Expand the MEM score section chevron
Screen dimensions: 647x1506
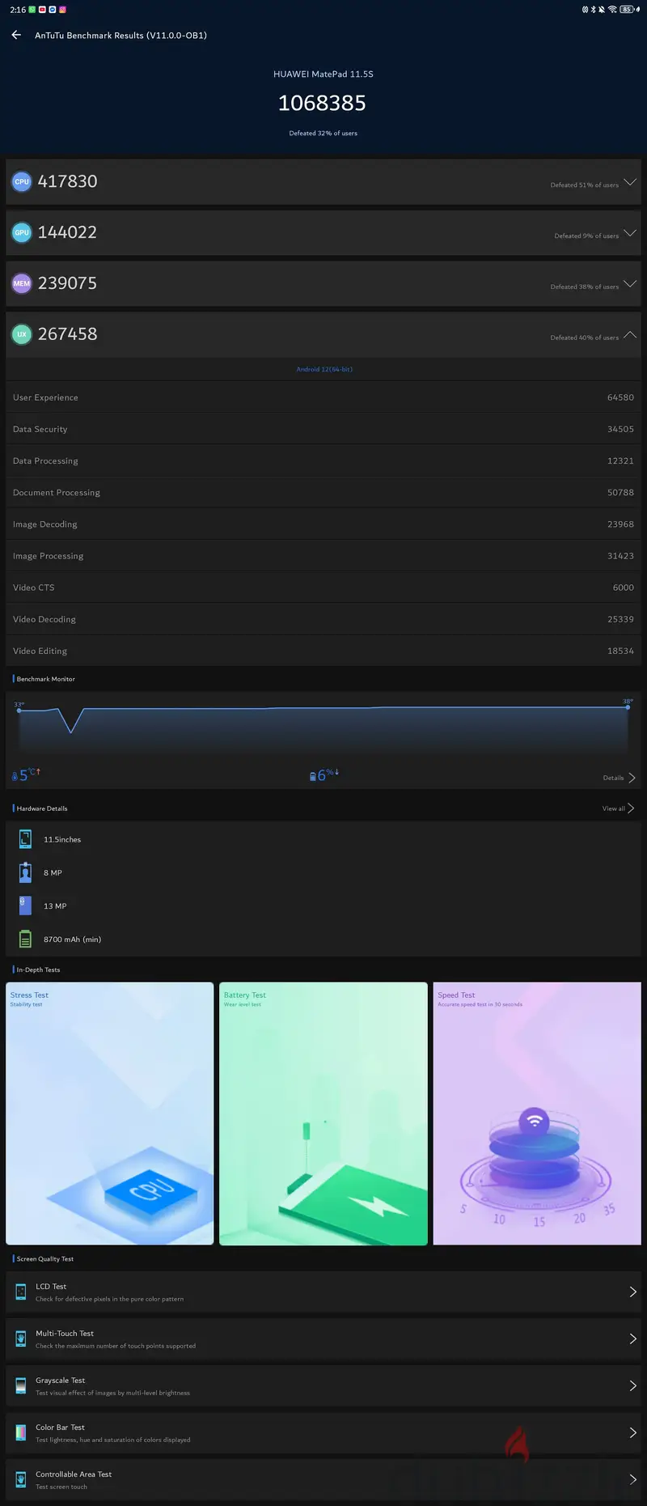pos(630,284)
